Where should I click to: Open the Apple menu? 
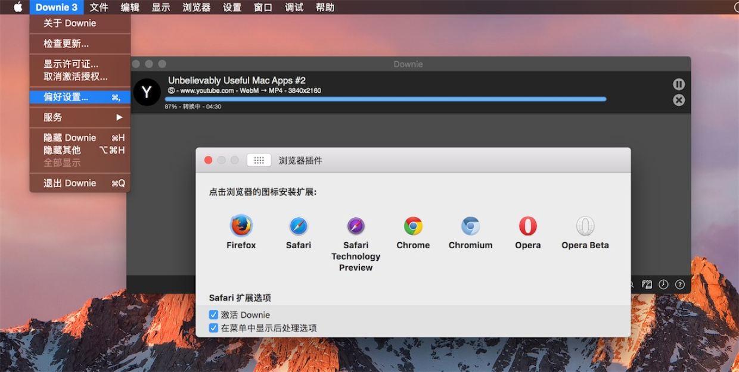click(18, 7)
